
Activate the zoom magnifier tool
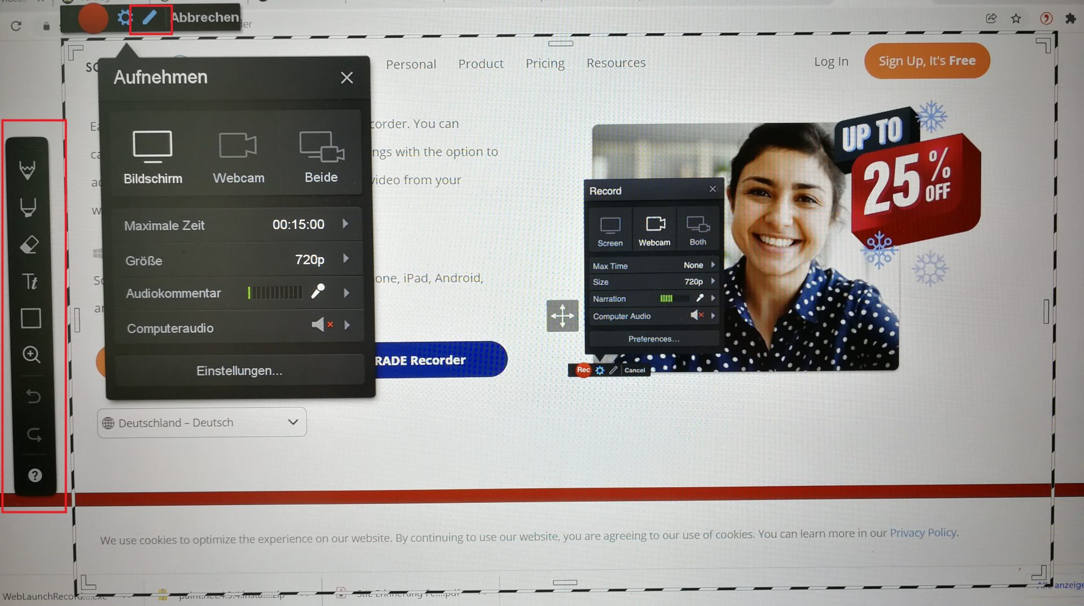coord(31,355)
